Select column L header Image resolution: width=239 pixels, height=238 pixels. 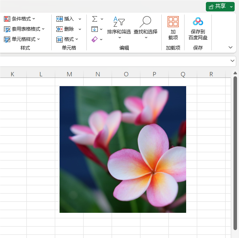[41, 74]
